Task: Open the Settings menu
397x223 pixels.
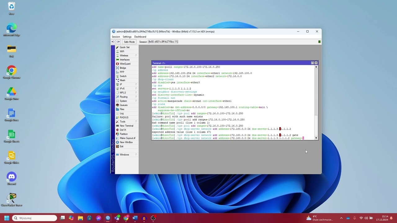Action: click(127, 37)
